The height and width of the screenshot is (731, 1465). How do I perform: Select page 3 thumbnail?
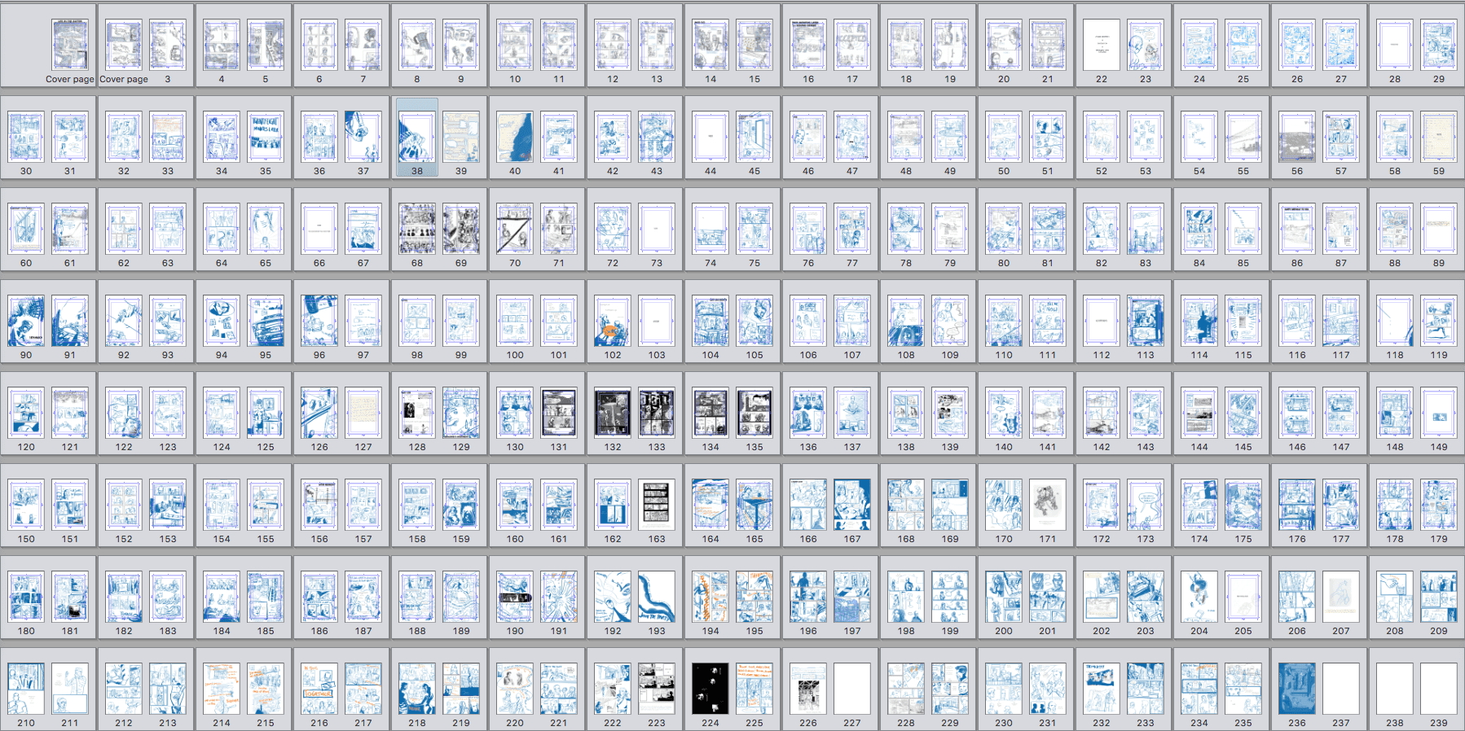click(x=168, y=45)
